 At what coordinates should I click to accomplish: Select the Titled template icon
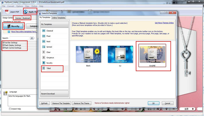[44, 68]
